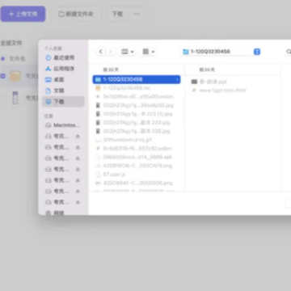Expand the chevron on the 1-120Q3230456 row

177,79
